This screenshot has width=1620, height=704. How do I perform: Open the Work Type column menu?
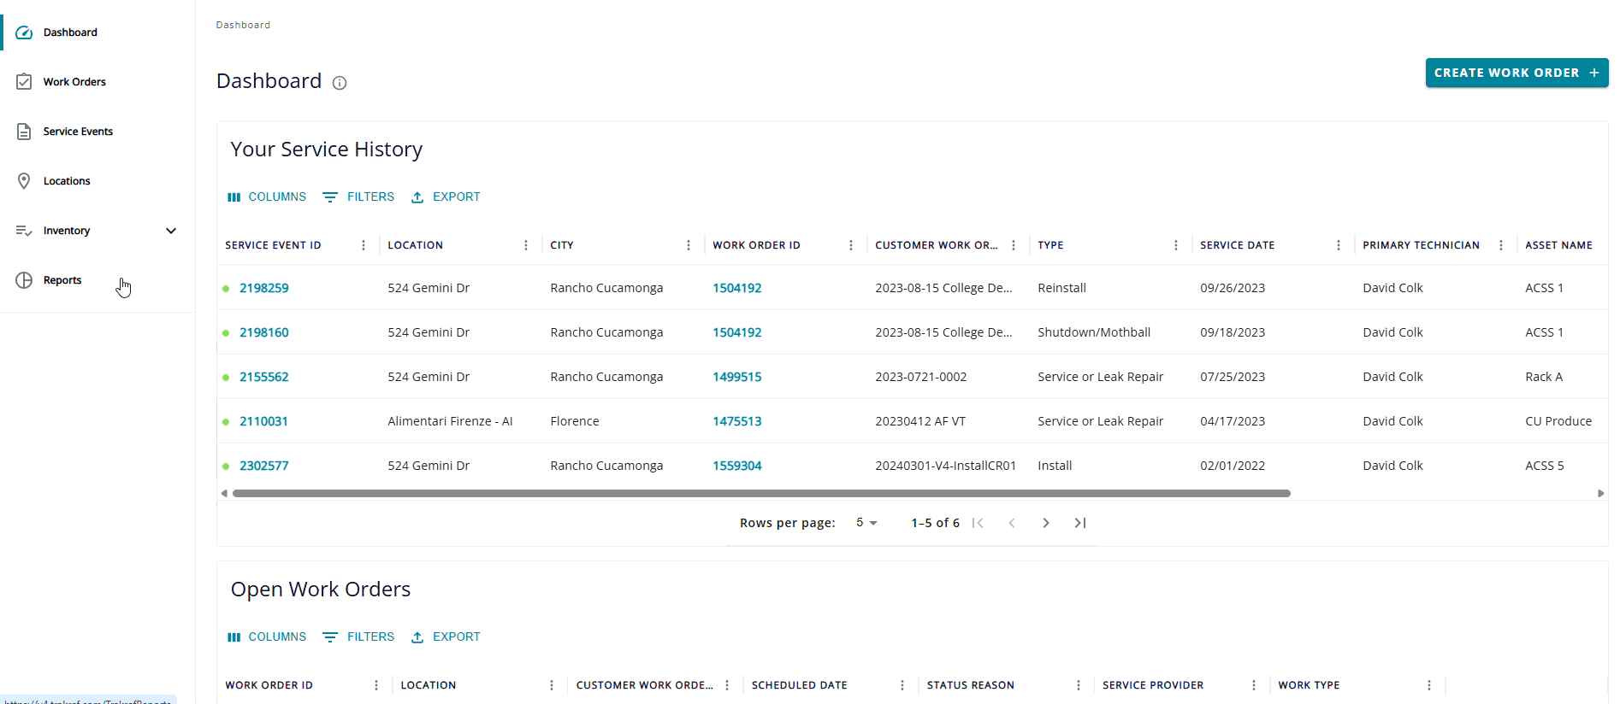point(1429,685)
